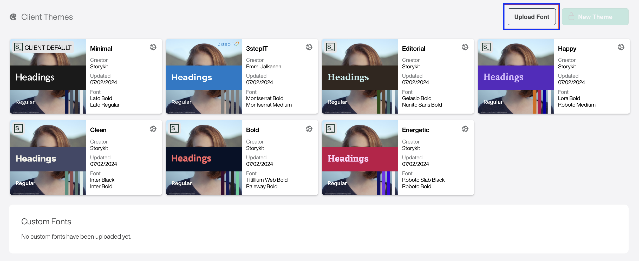Click the Energetic theme title
This screenshot has width=639, height=261.
[415, 130]
